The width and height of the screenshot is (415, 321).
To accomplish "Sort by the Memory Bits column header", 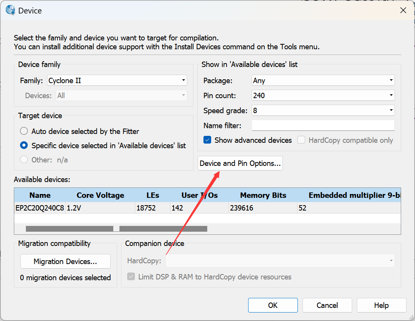I will tap(263, 195).
